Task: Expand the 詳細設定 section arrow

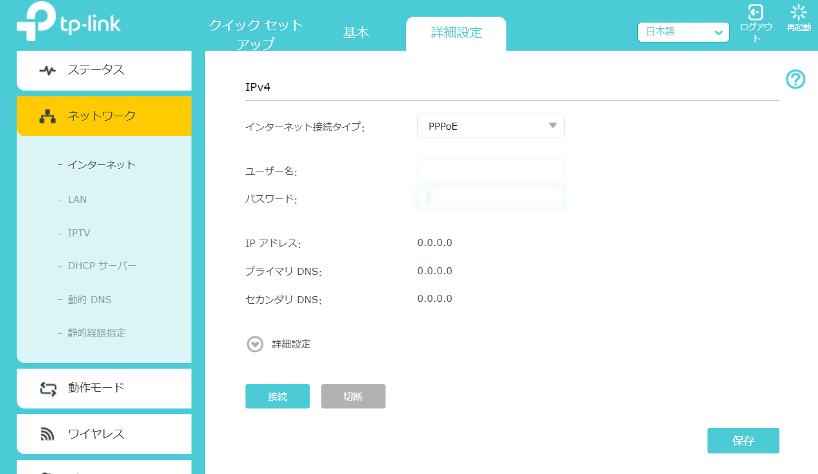Action: pos(255,344)
